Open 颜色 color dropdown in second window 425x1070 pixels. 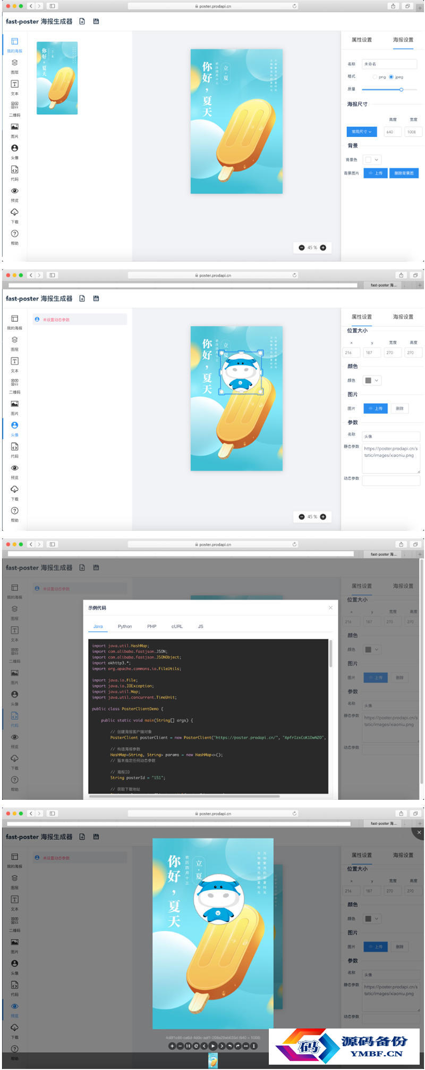(x=372, y=381)
